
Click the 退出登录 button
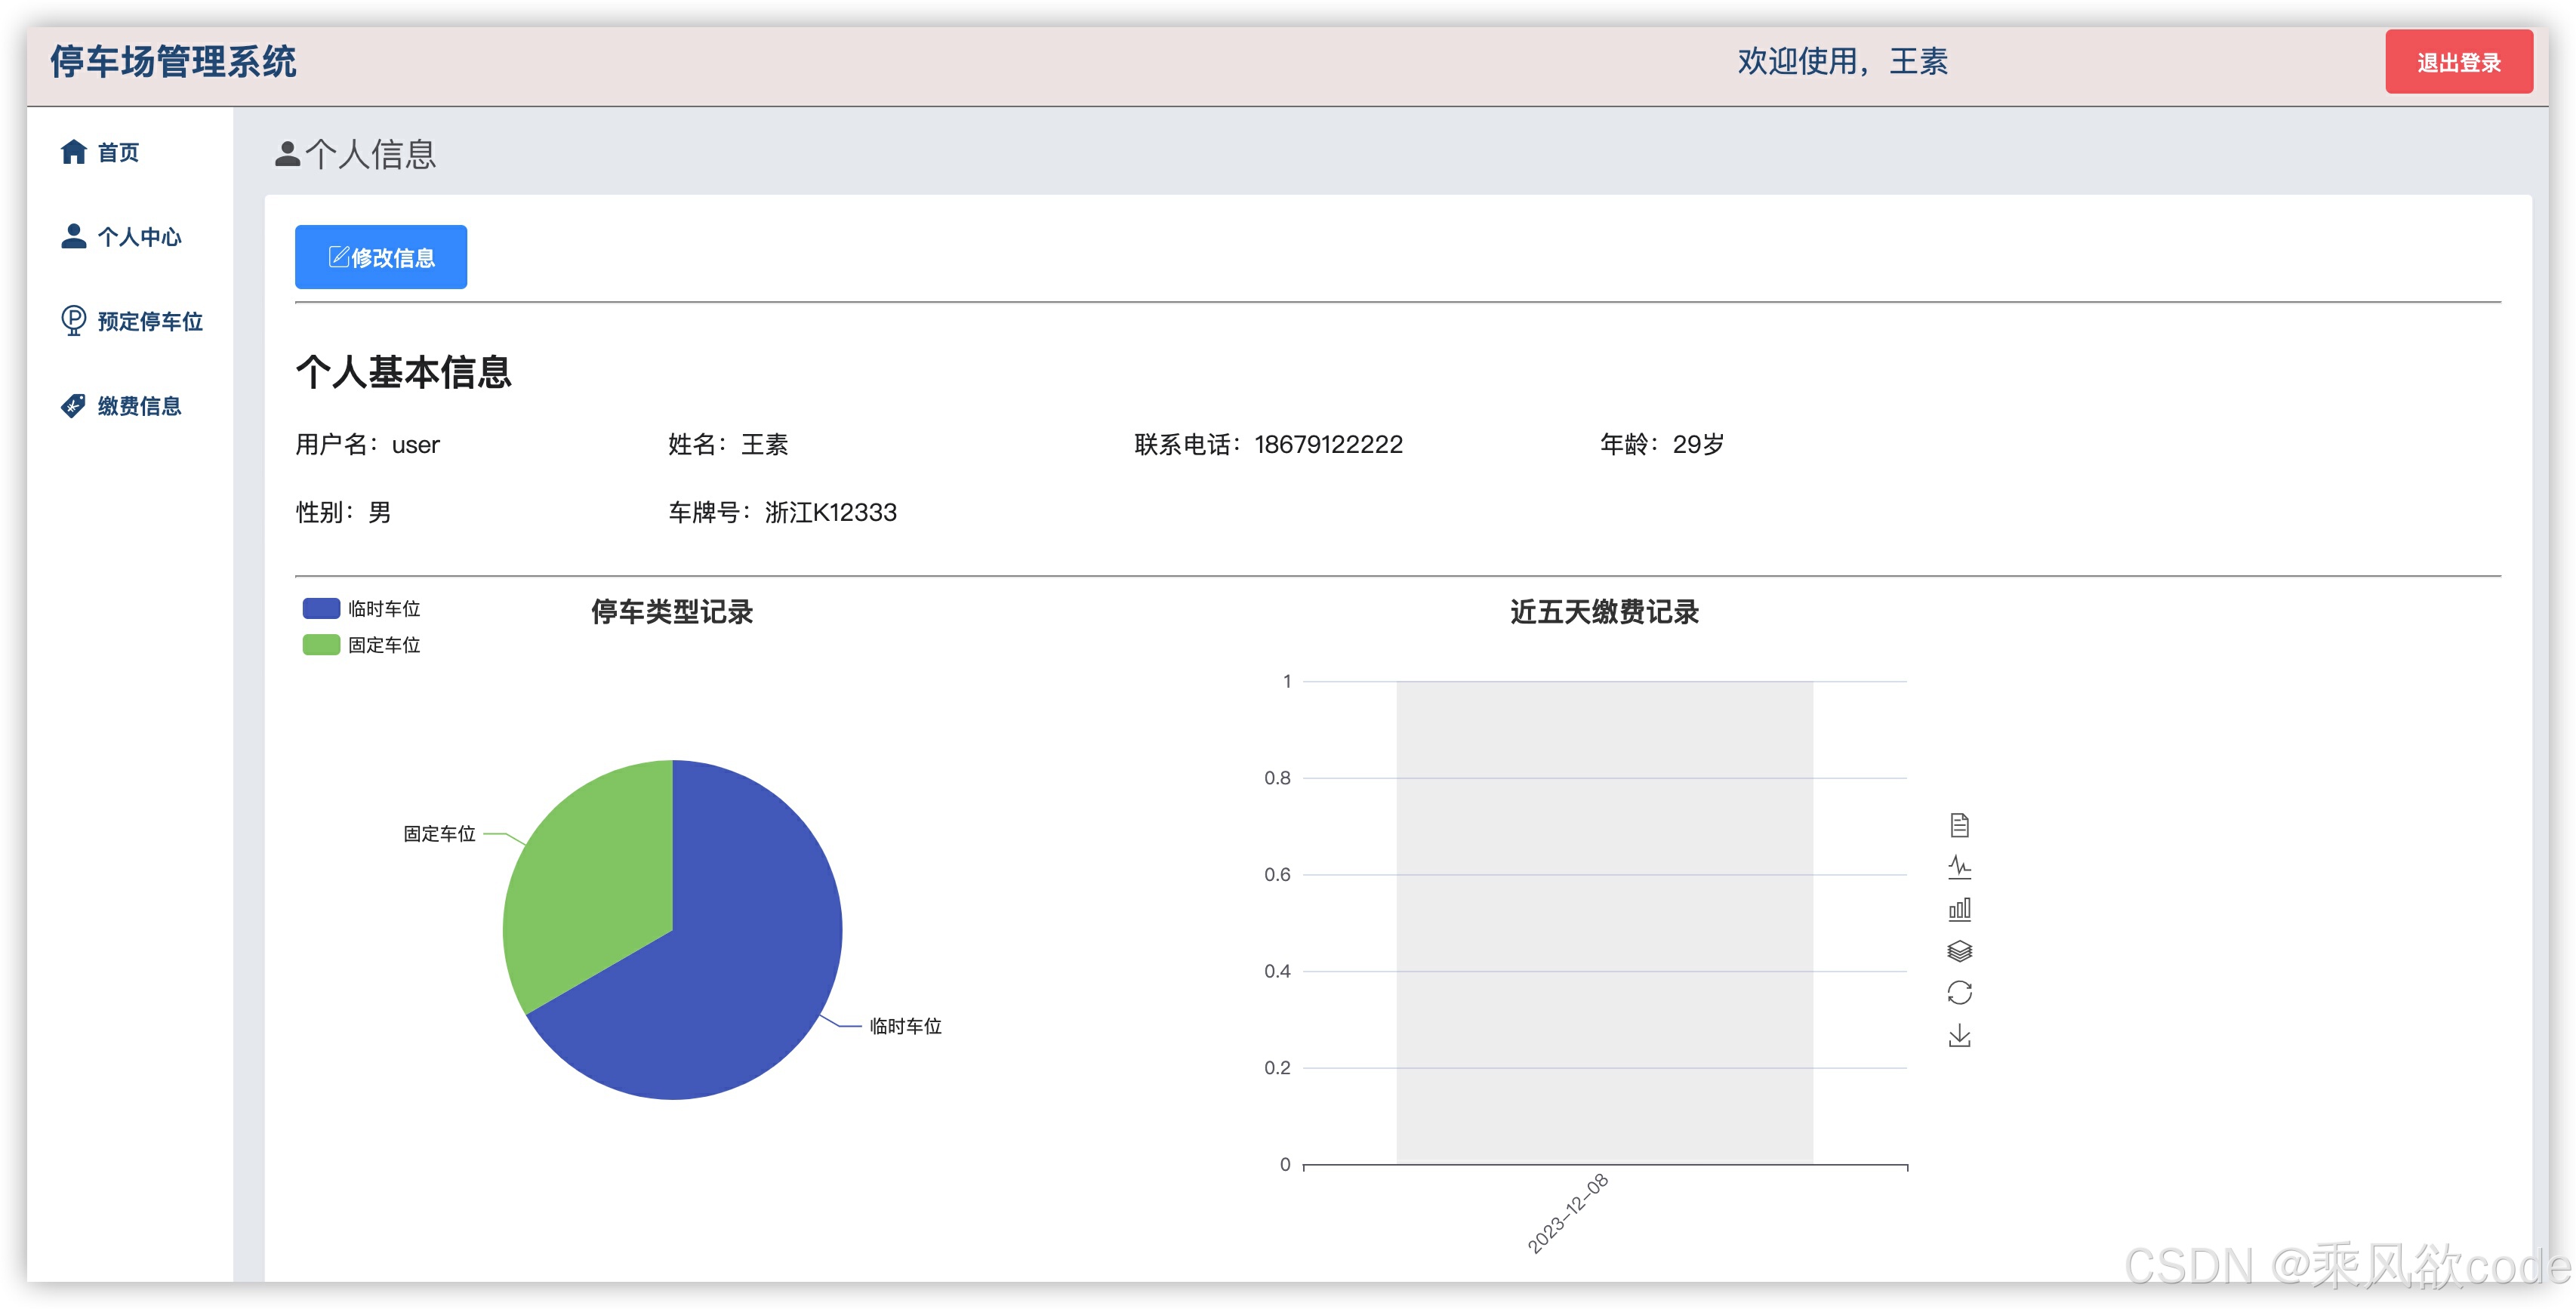click(2459, 62)
